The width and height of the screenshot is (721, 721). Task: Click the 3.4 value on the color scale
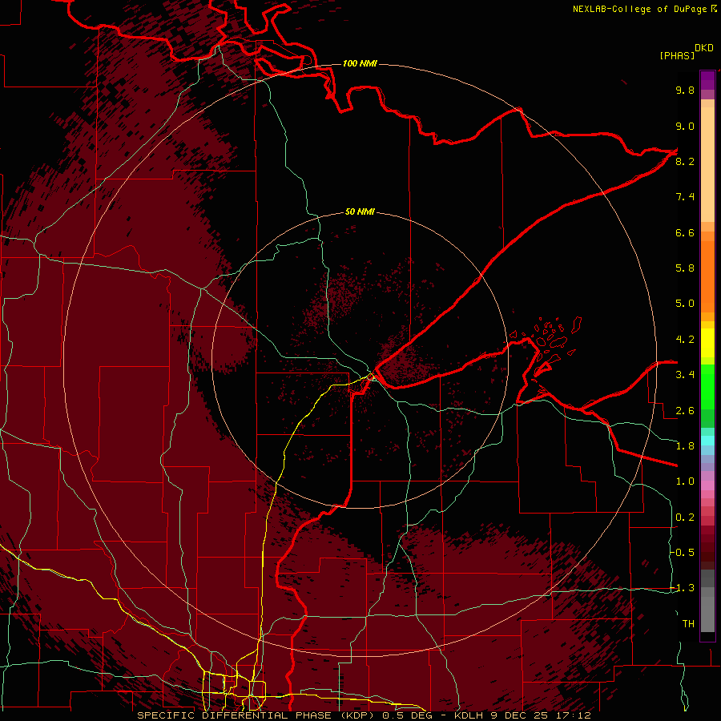pos(685,375)
